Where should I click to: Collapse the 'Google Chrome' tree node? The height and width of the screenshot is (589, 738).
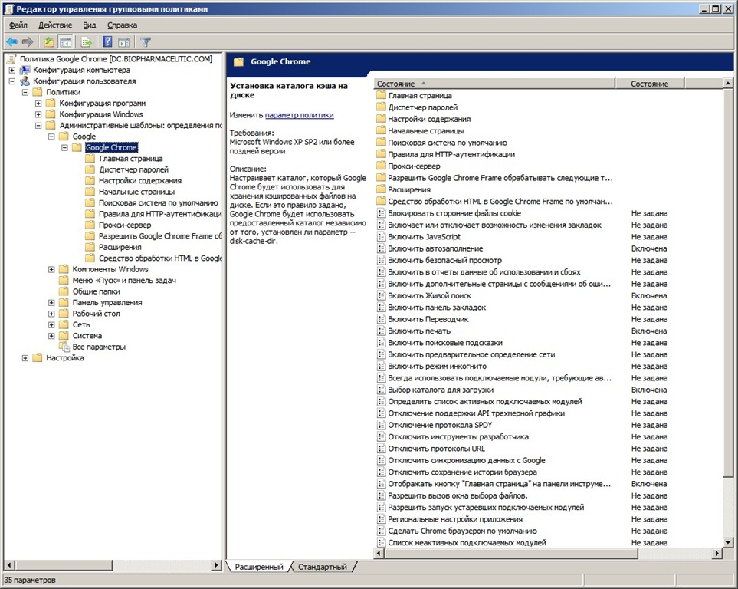point(65,147)
